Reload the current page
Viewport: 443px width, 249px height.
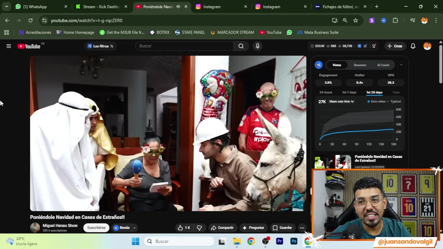click(x=30, y=20)
